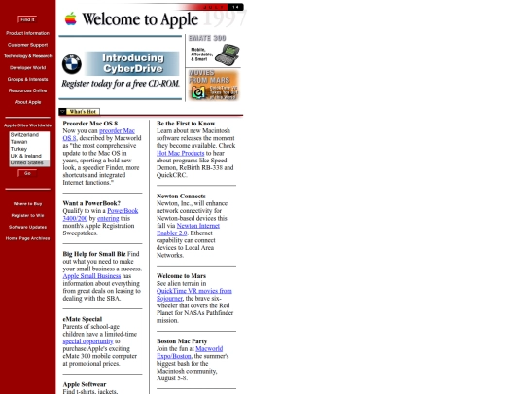Click the eMate Special heading

coord(83,319)
